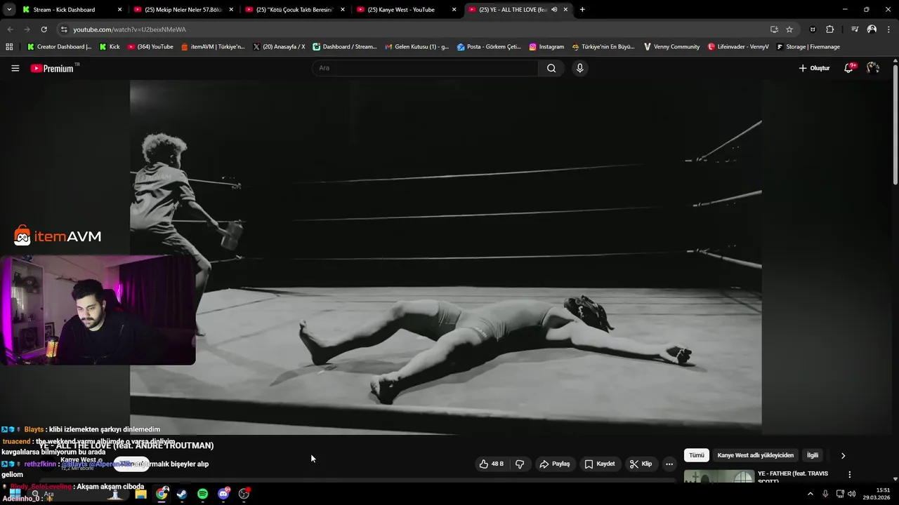Click the address bar URL
The height and width of the screenshot is (505, 899).
coord(130,29)
